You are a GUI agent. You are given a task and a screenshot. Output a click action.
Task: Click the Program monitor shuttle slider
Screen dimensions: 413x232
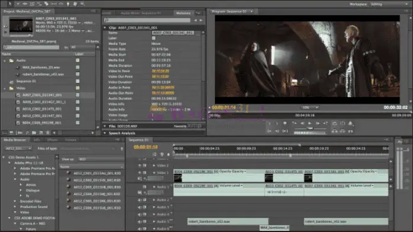310,128
